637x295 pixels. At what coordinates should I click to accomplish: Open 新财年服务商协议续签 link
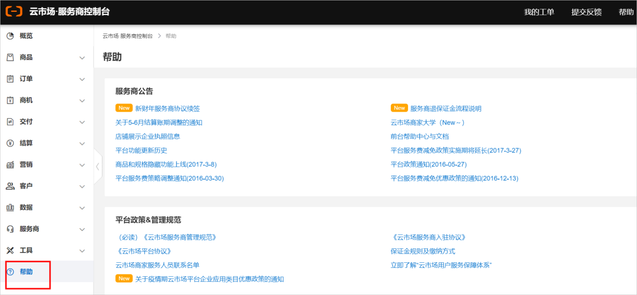[168, 108]
